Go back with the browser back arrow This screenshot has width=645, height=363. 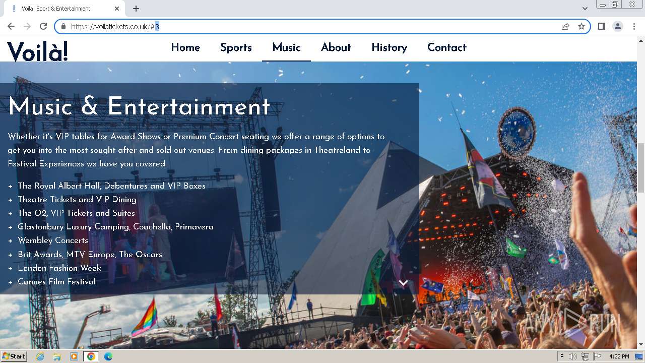(11, 26)
